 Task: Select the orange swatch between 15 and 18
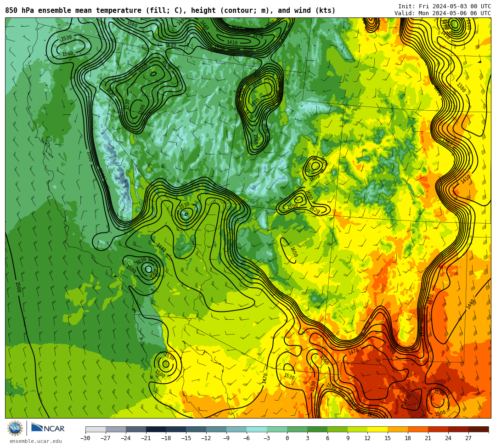[398, 429]
